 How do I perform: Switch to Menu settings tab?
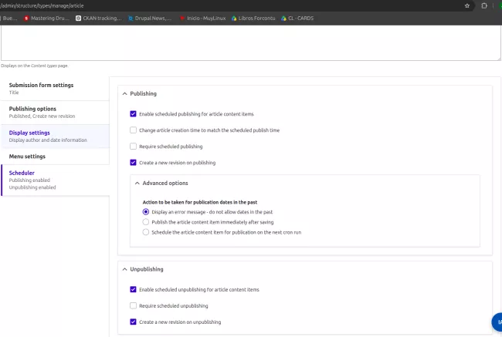55,157
